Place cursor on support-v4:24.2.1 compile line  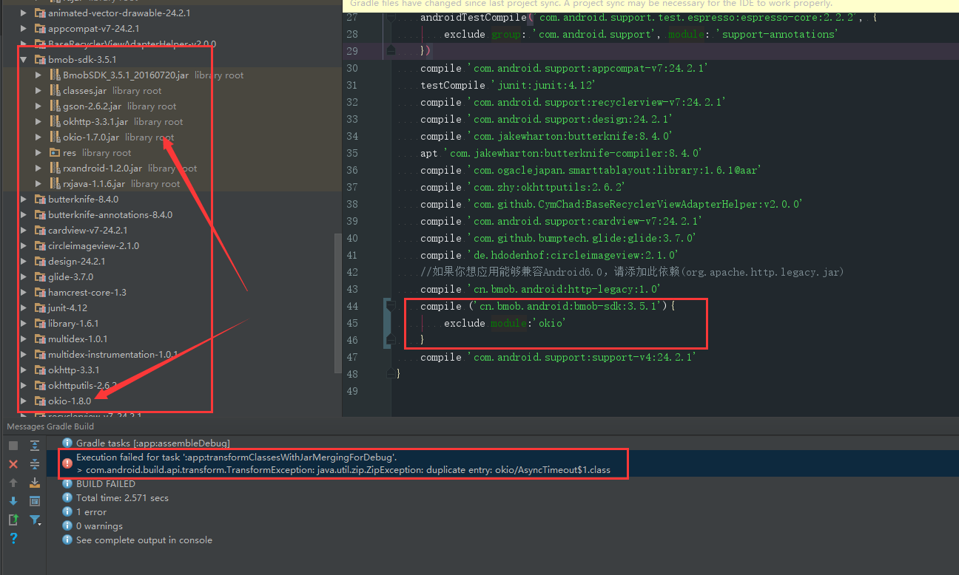558,357
